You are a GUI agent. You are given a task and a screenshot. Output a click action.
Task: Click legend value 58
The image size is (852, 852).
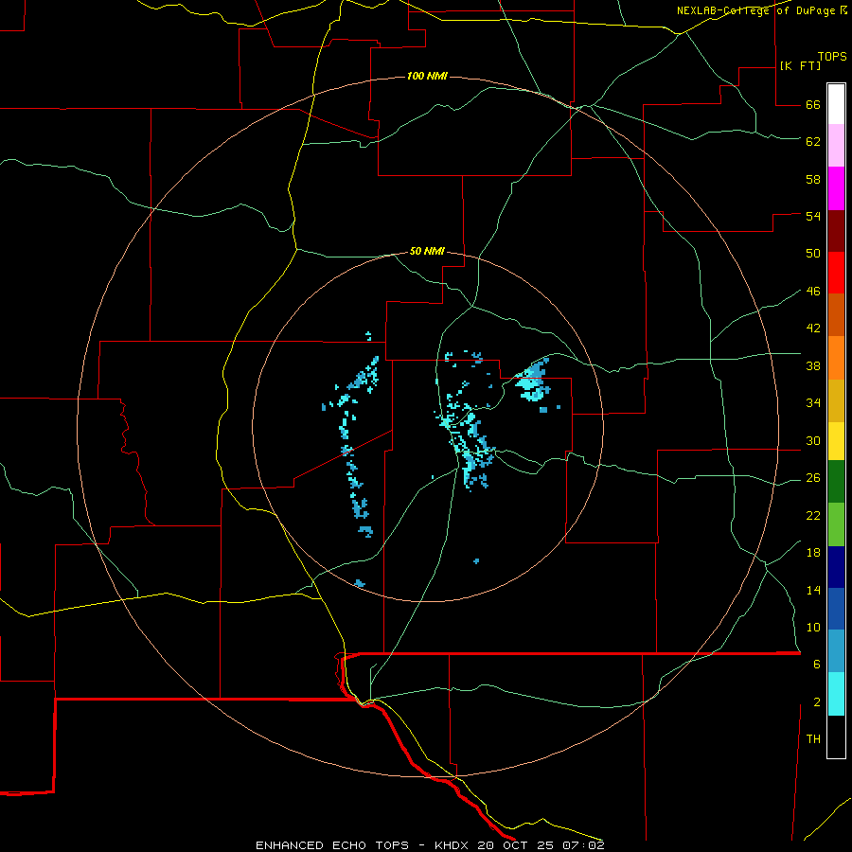[x=813, y=179]
